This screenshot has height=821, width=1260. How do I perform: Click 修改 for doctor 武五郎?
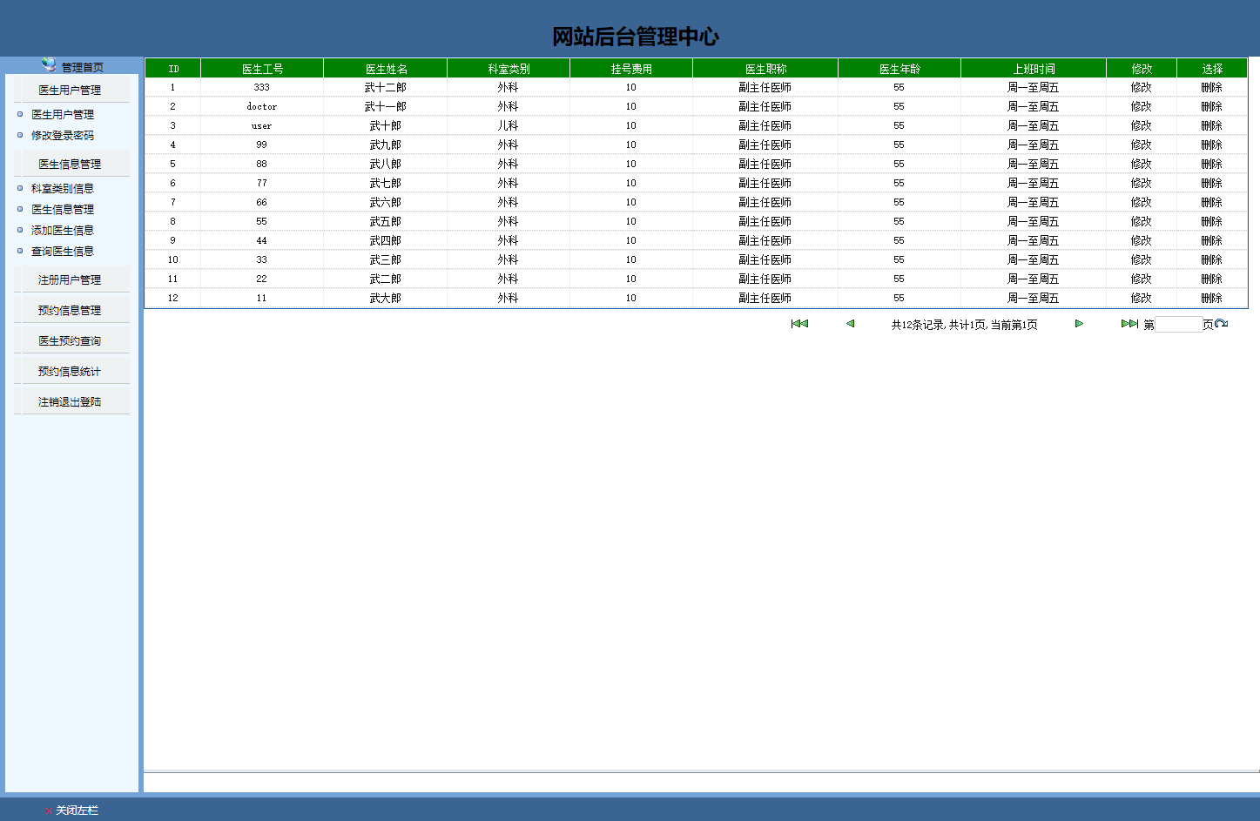click(1142, 221)
